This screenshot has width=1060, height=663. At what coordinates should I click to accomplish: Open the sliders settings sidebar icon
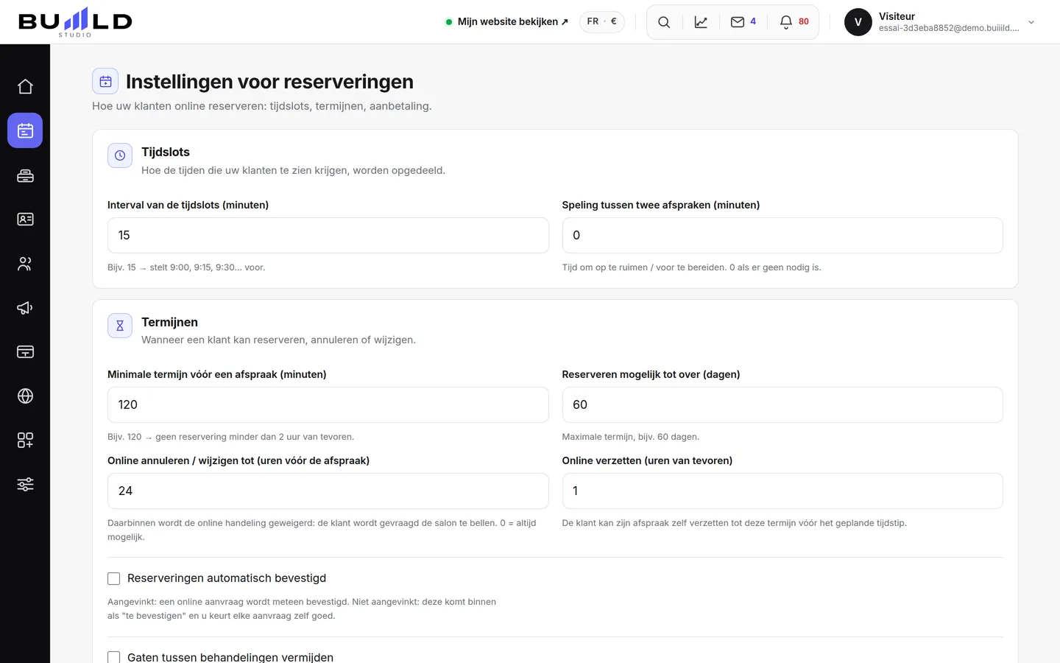(x=25, y=484)
